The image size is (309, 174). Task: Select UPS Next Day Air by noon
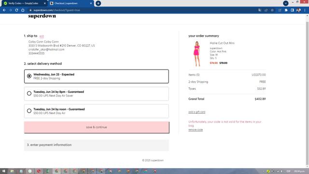coord(97,111)
